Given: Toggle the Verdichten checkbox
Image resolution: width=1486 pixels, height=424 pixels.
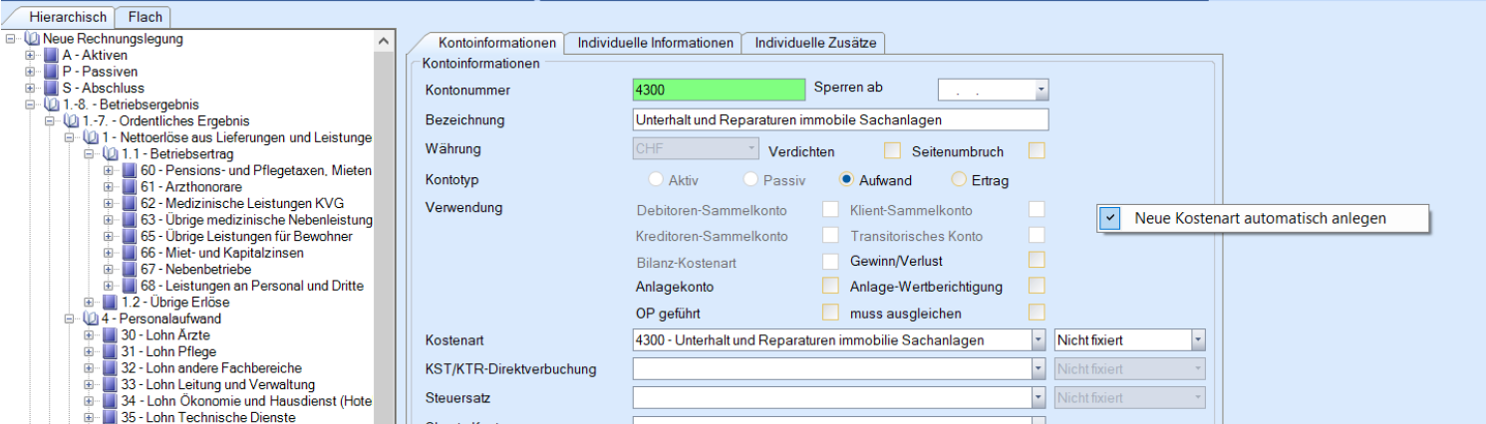Looking at the screenshot, I should [x=894, y=151].
